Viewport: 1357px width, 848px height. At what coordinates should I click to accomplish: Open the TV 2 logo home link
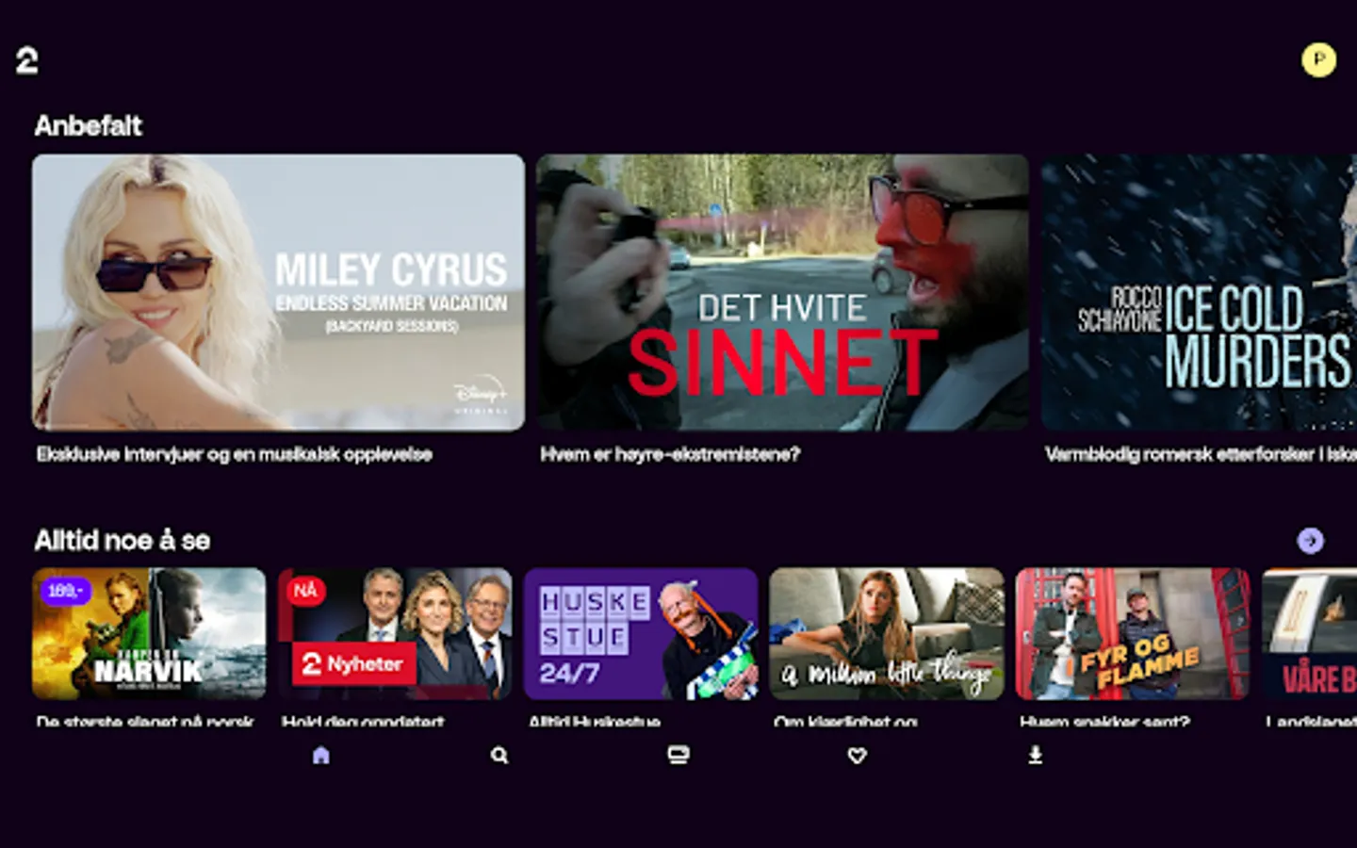coord(26,61)
